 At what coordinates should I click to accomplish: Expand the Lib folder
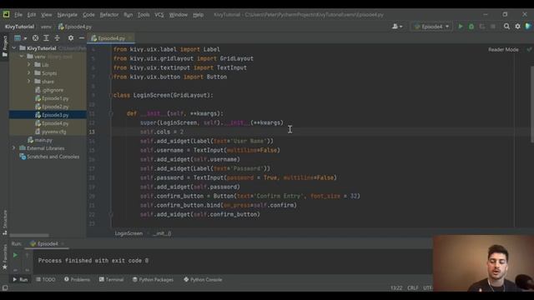[29, 65]
